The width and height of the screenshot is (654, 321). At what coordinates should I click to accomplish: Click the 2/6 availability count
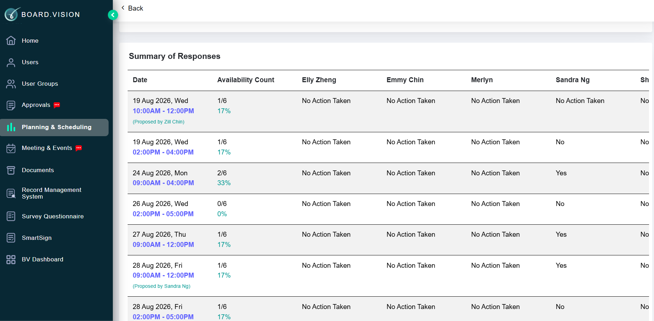pyautogui.click(x=222, y=173)
